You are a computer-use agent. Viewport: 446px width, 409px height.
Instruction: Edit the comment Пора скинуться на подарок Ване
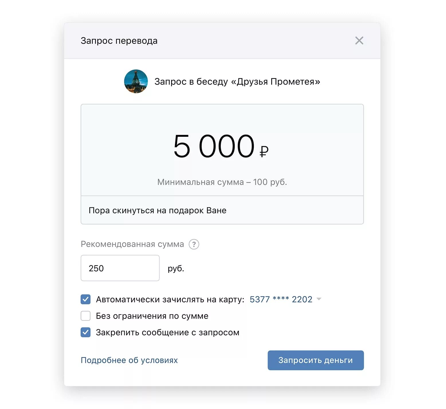click(x=222, y=210)
